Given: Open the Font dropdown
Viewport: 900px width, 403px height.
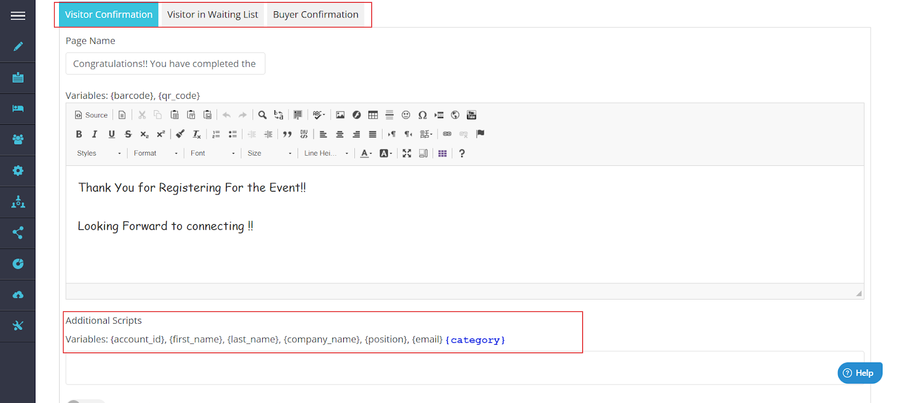Looking at the screenshot, I should [x=213, y=153].
